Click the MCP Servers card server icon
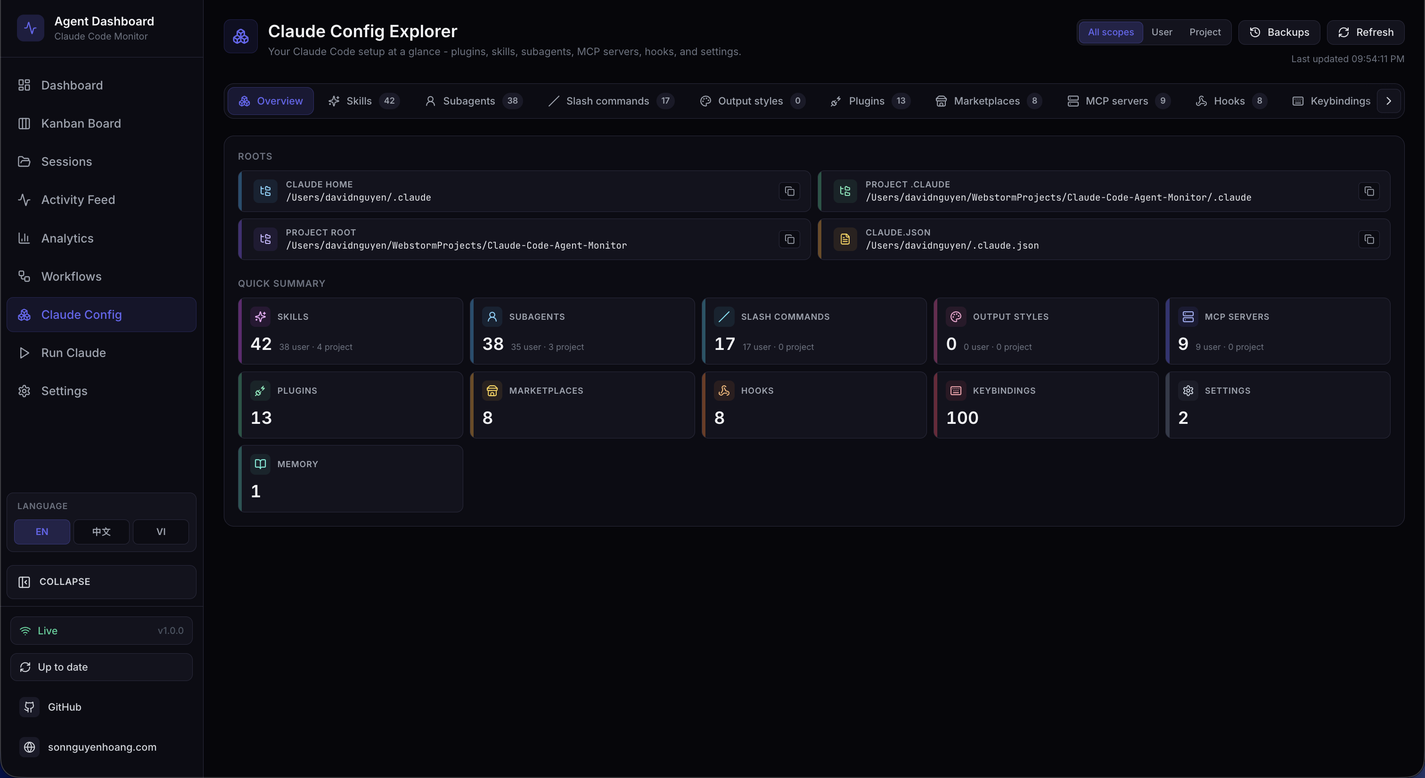Image resolution: width=1425 pixels, height=778 pixels. pos(1187,317)
